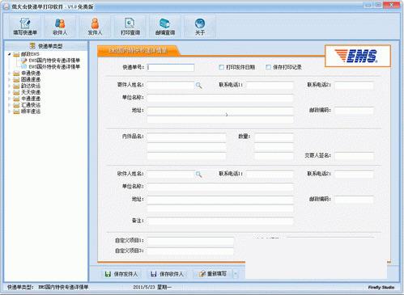
Task: Open the 关于 about icon
Action: click(200, 27)
